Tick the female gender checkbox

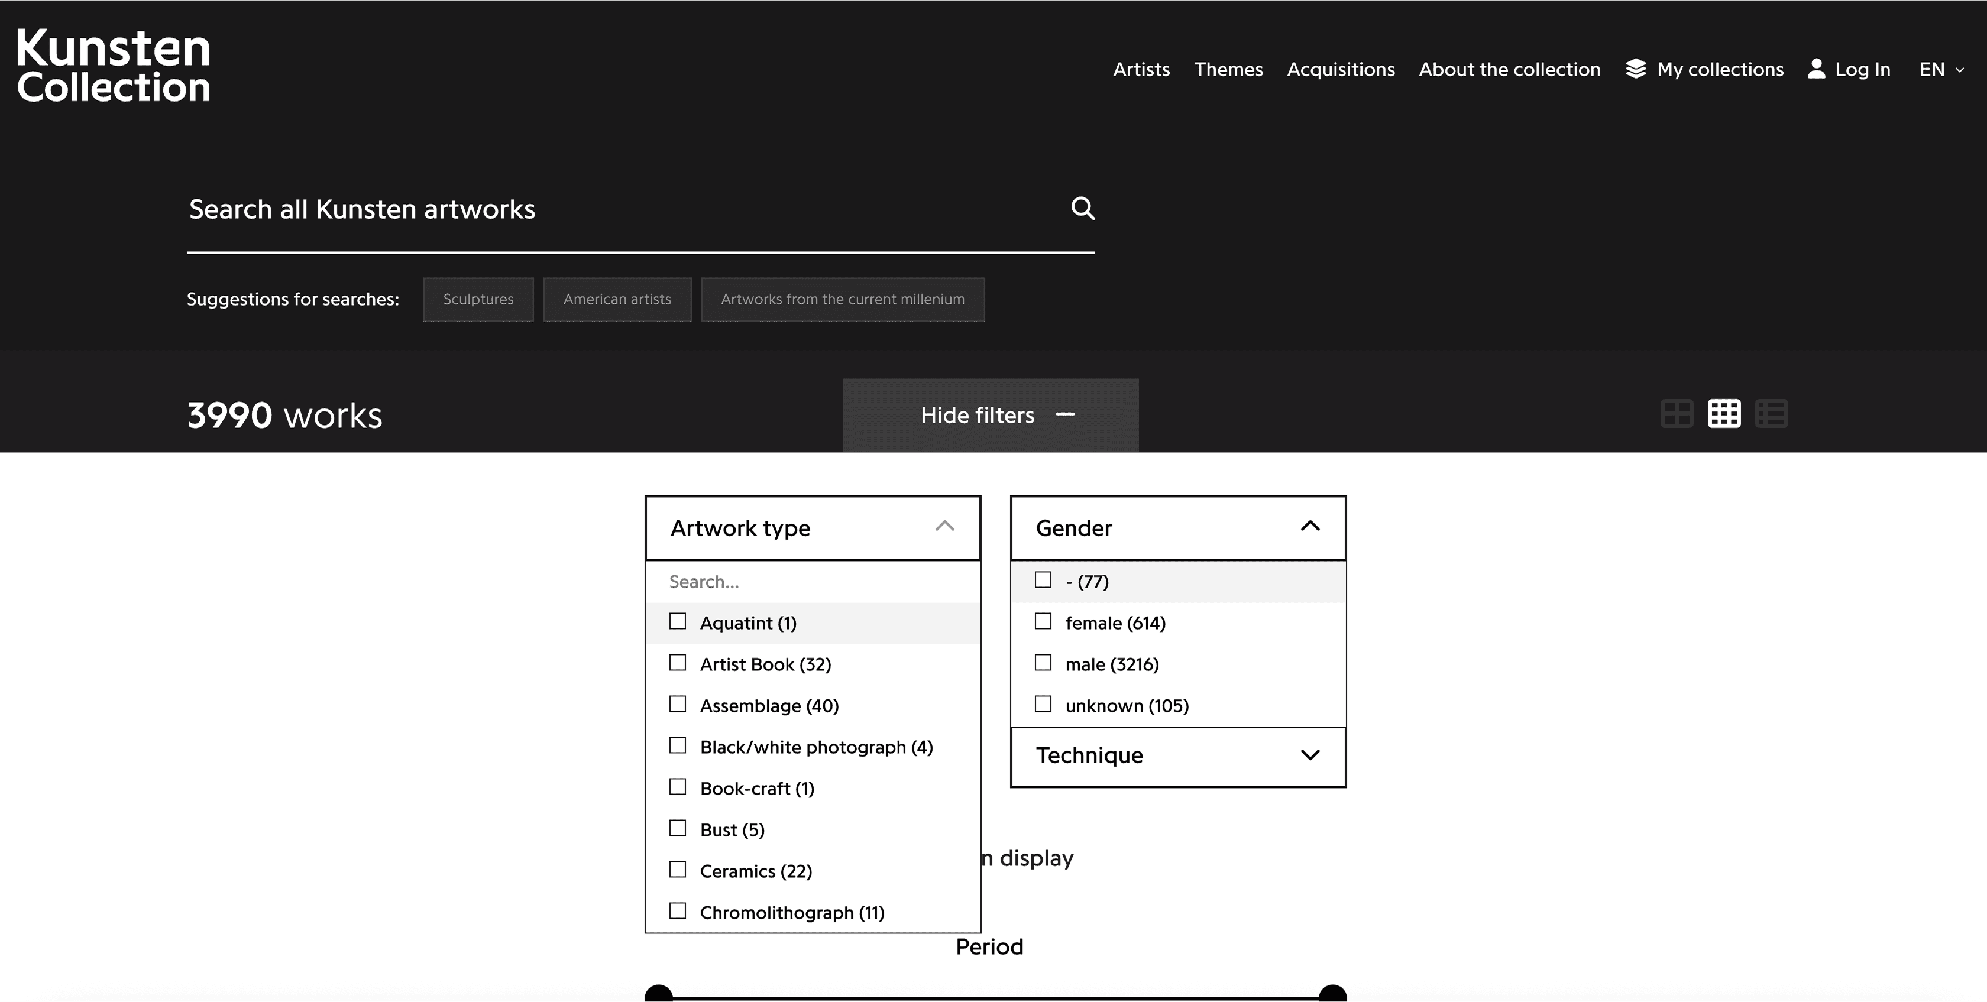pyautogui.click(x=1043, y=621)
